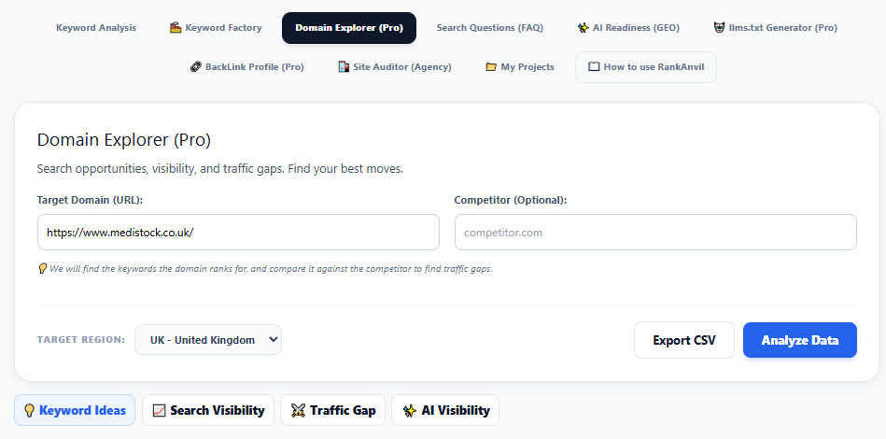This screenshot has width=886, height=439.
Task: Open the Target Region dropdown
Action: (208, 340)
